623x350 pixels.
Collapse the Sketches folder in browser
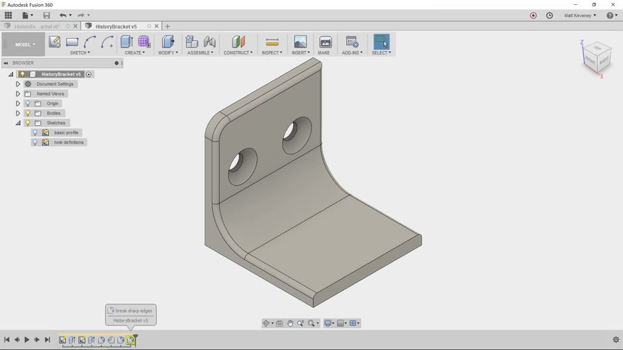tap(18, 123)
